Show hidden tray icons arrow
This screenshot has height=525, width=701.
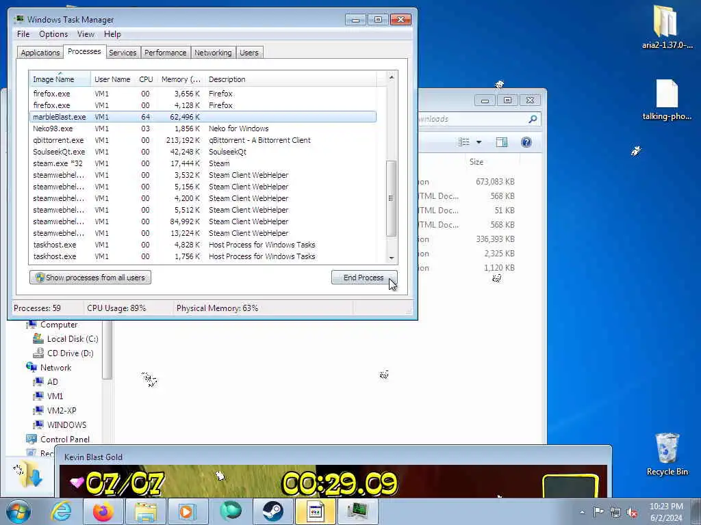point(582,513)
